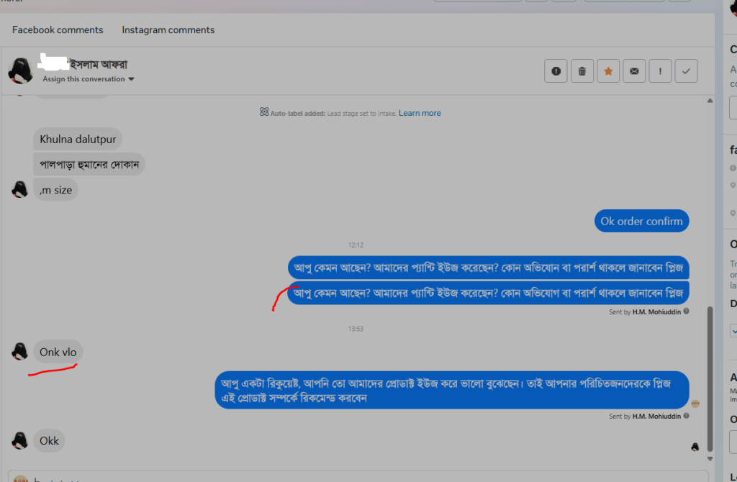Viewport: 737px width, 482px height.
Task: Click the info icon beside the last 'Sent by H.M. Mohiuddin'
Action: (x=686, y=416)
